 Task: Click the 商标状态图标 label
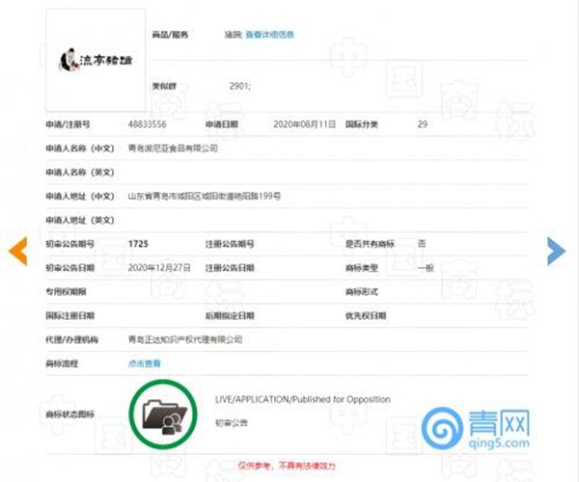(69, 415)
